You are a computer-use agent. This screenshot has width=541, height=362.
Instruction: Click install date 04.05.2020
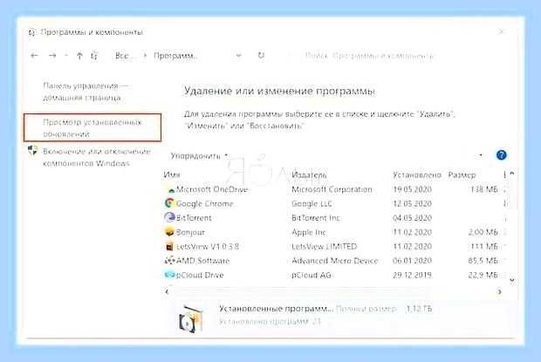point(413,218)
